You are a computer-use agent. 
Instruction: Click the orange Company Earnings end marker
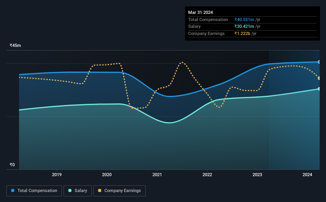pyautogui.click(x=319, y=78)
